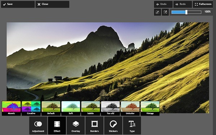This screenshot has width=216, height=135.
Task: Open the Overlay layers tool
Action: pos(76,126)
